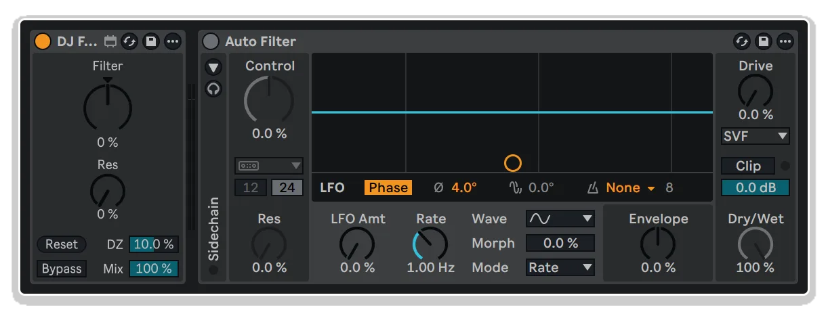Click the DJ Filter knob

coord(108,106)
